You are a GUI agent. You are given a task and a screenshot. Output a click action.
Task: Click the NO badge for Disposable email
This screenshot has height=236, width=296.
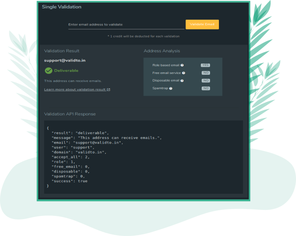point(206,81)
